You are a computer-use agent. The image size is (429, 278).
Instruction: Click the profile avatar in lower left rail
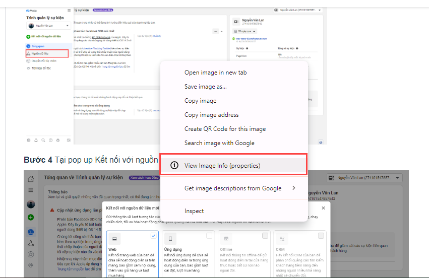(x=31, y=204)
